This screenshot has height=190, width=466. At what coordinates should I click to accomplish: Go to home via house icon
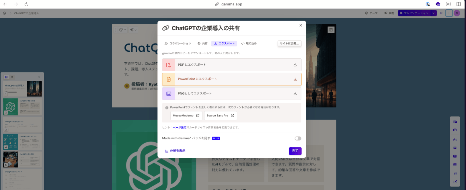pos(4,13)
